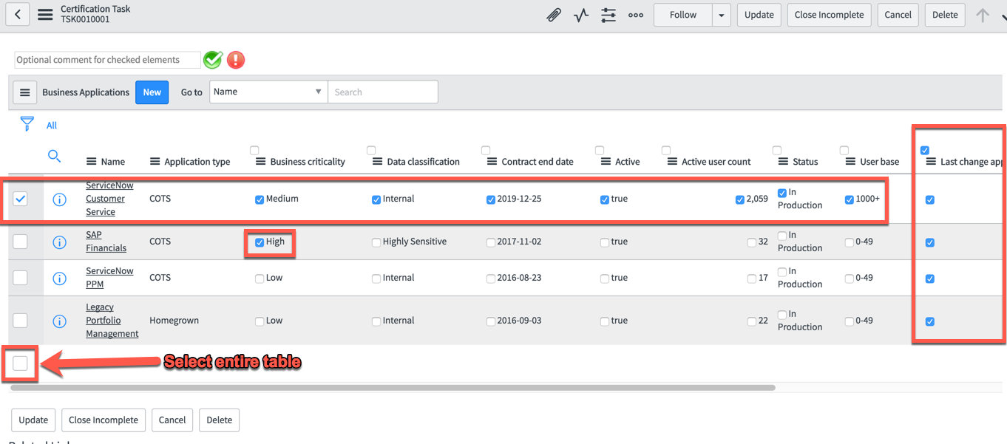This screenshot has width=1007, height=444.
Task: Click the top Cancel button
Action: (898, 15)
